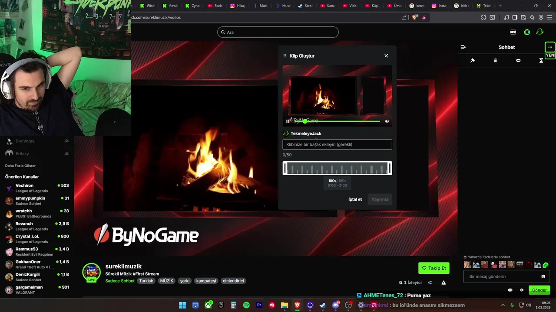Open recommended channel Revanch
The height and width of the screenshot is (312, 556).
[37, 226]
